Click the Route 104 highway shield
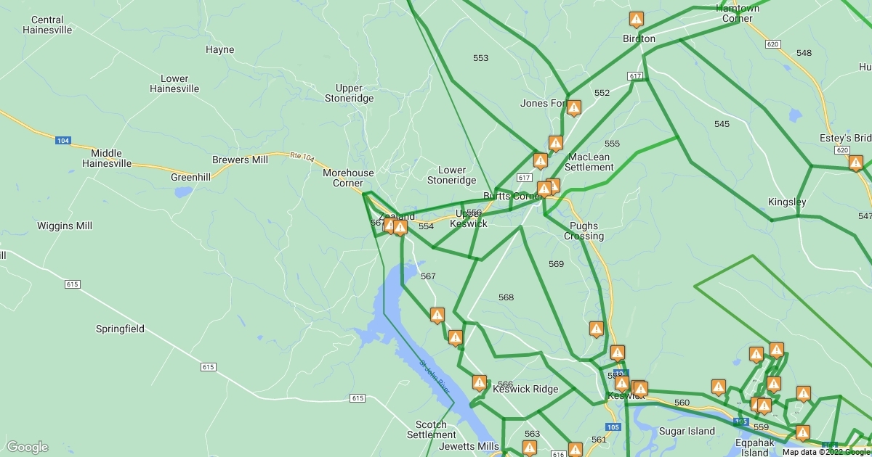Image resolution: width=872 pixels, height=457 pixels. click(63, 140)
